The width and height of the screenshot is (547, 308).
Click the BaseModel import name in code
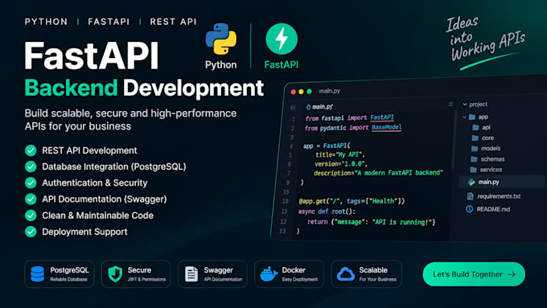click(x=387, y=127)
